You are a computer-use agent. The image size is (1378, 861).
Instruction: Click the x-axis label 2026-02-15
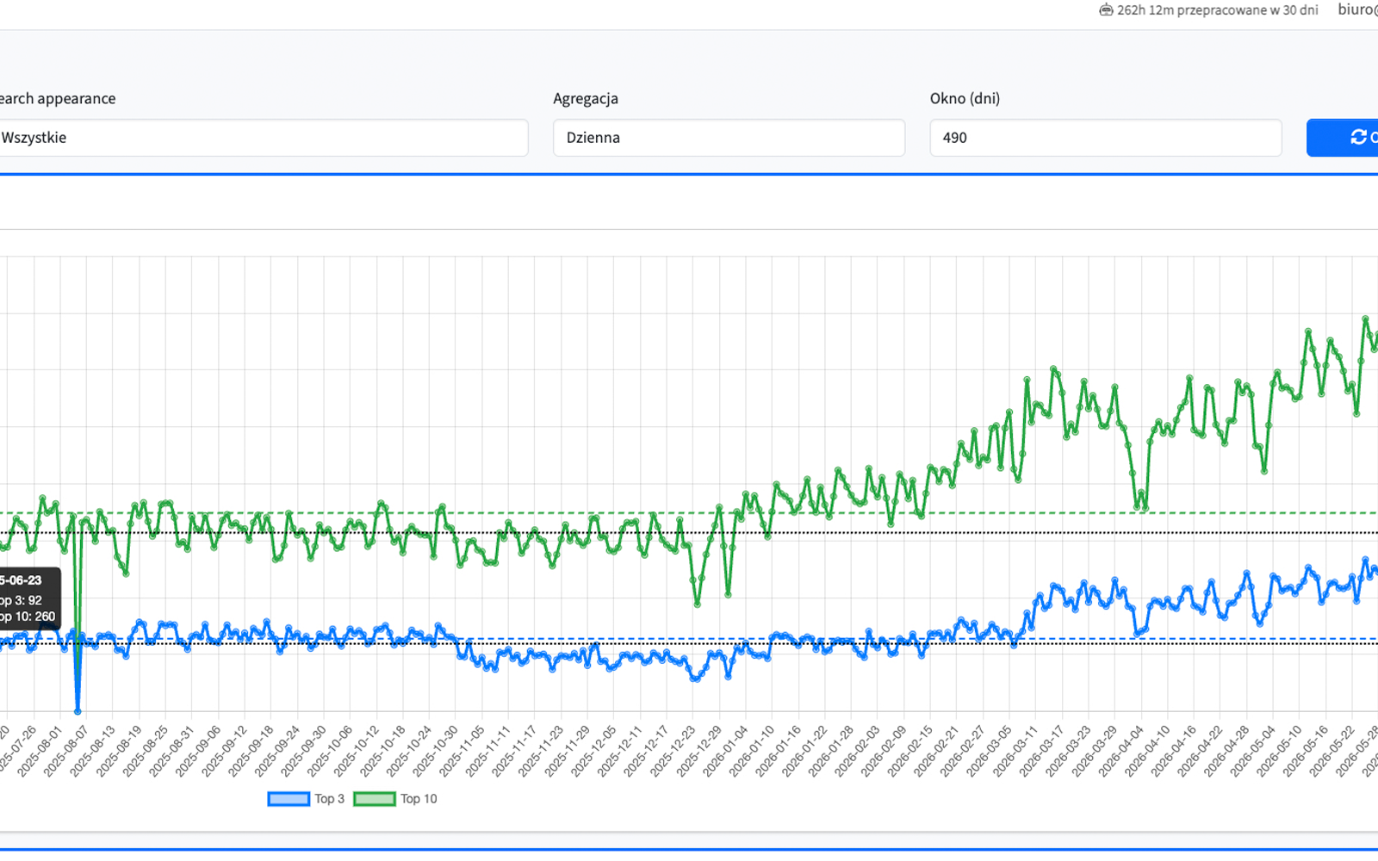click(x=909, y=752)
